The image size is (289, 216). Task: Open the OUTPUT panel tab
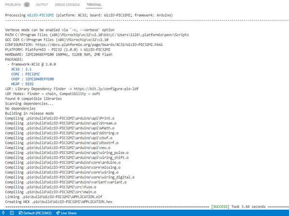tap(42, 5)
